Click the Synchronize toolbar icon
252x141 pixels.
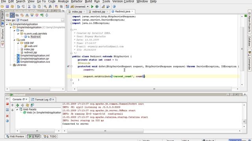click(x=12, y=7)
